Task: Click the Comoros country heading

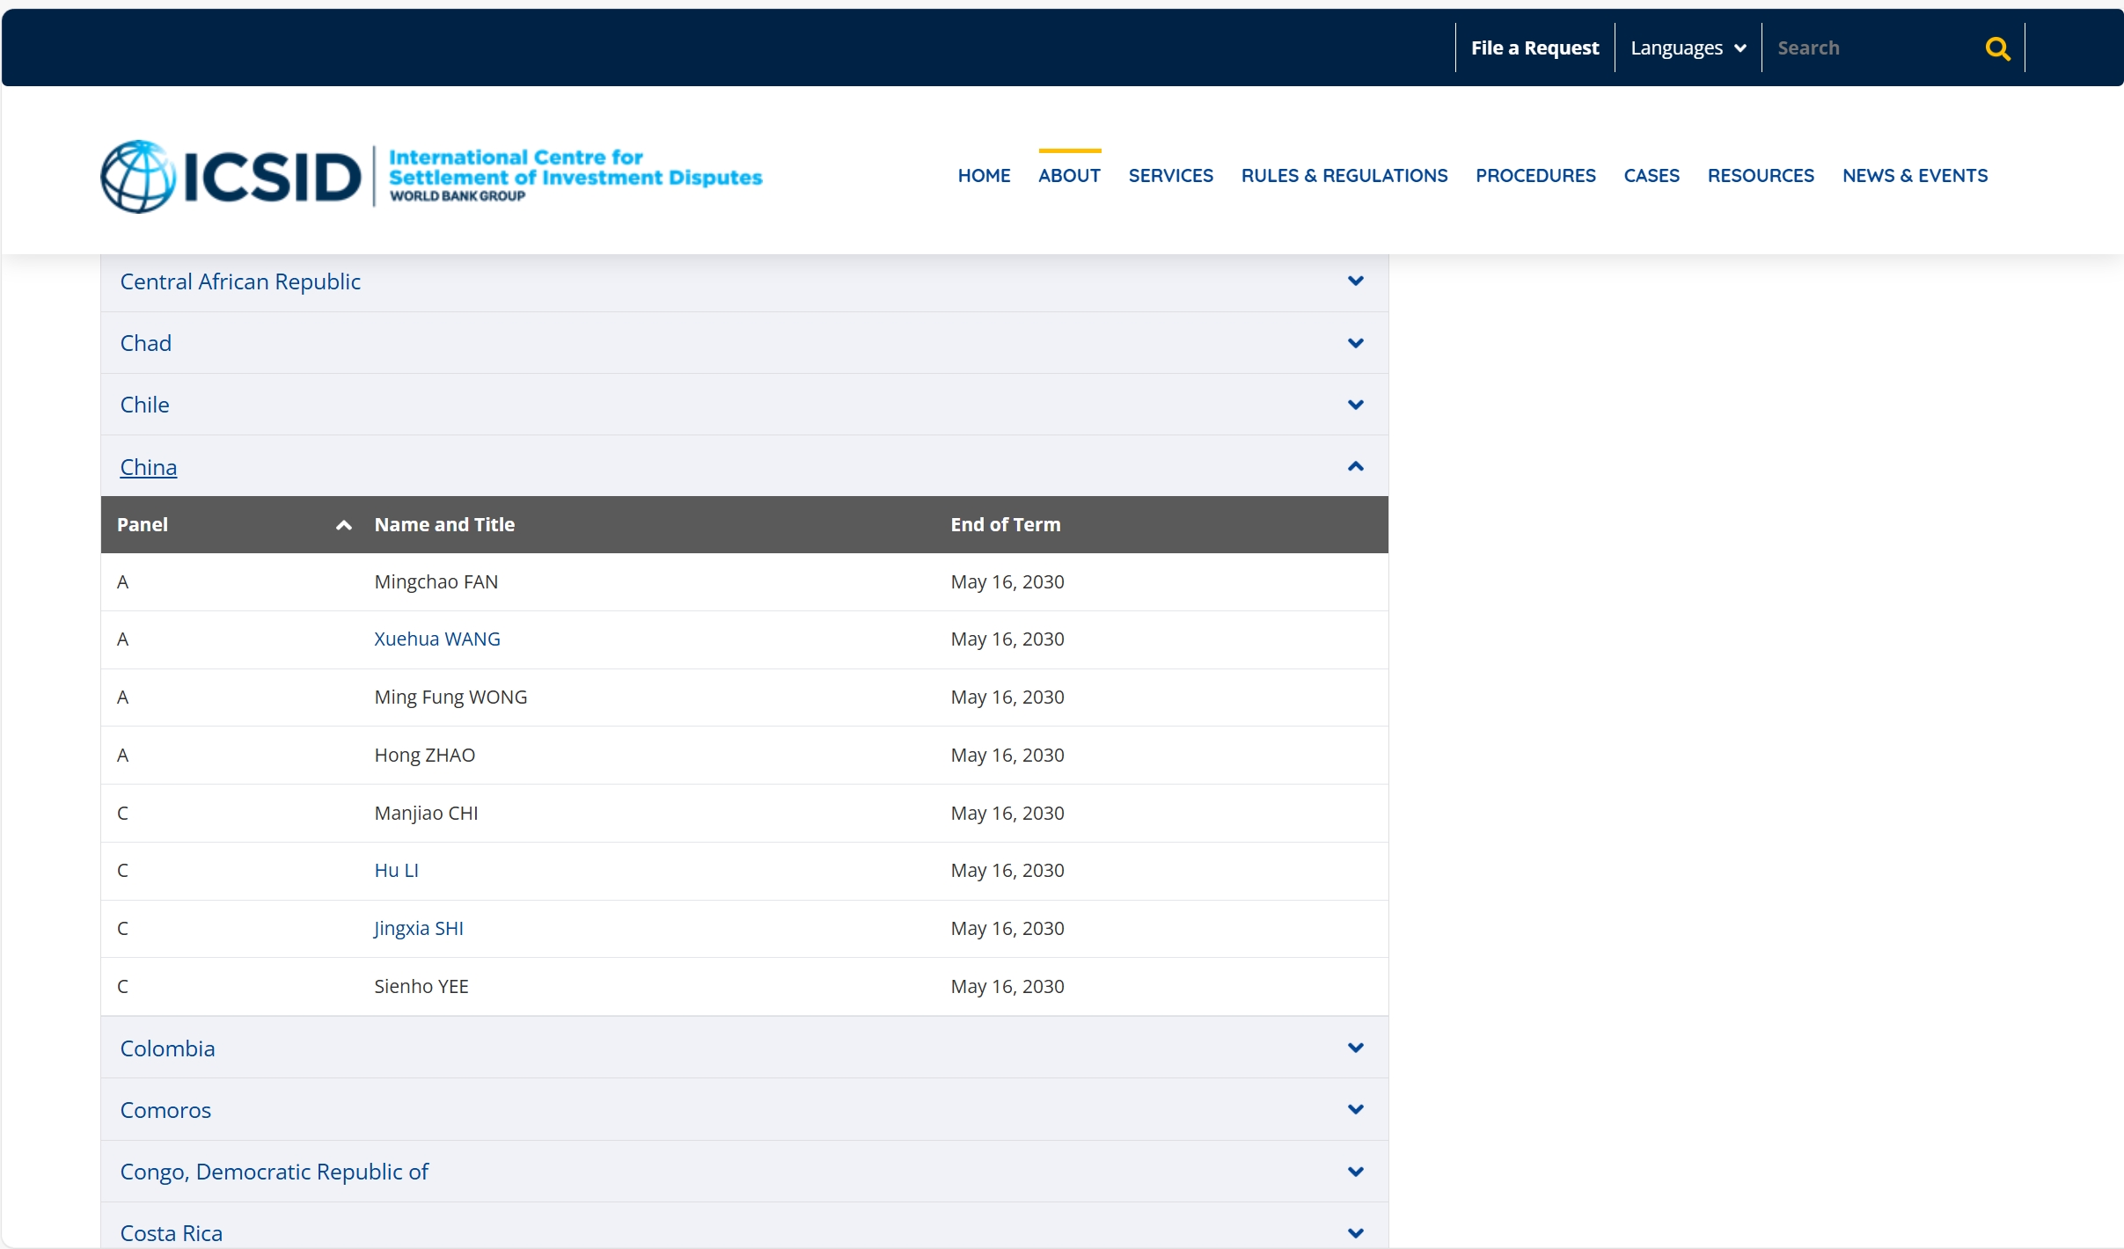Action: (165, 1110)
